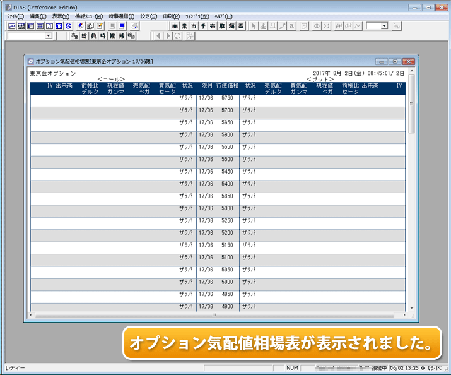Click the horizontal scrollbar of the option table
451x375 pixels.
[x=214, y=314]
